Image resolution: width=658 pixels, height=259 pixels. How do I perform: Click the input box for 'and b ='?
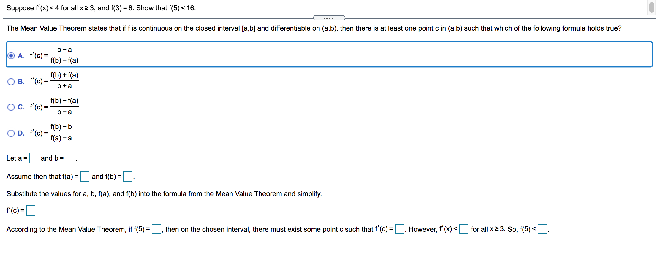point(70,158)
